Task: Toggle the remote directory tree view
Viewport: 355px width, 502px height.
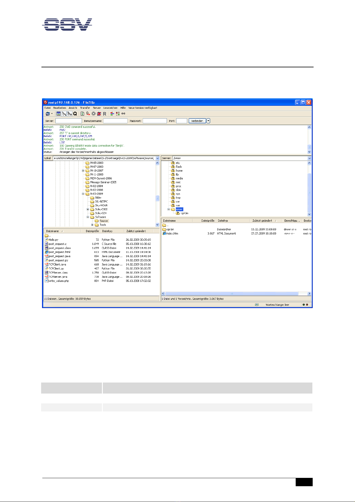Action: click(69, 114)
